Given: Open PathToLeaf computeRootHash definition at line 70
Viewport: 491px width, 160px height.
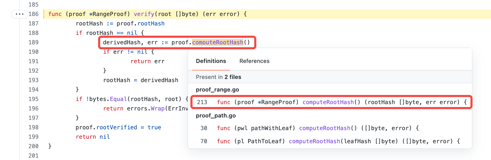Looking at the screenshot, I should coord(314,141).
